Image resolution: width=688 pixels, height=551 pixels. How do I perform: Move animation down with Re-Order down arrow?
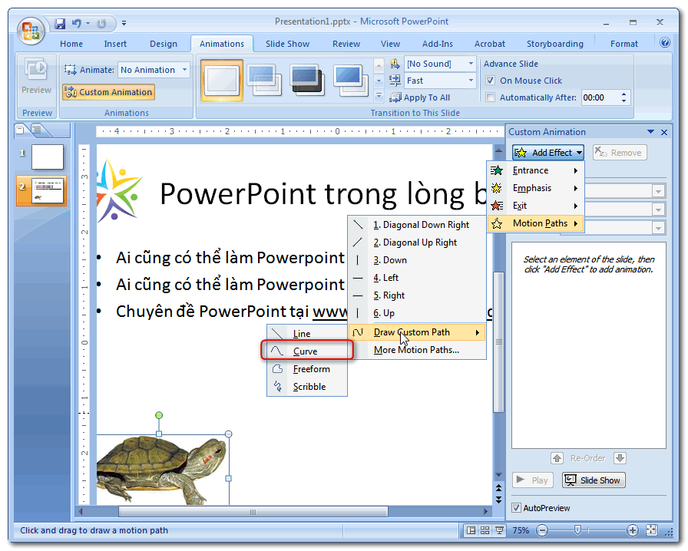620,458
